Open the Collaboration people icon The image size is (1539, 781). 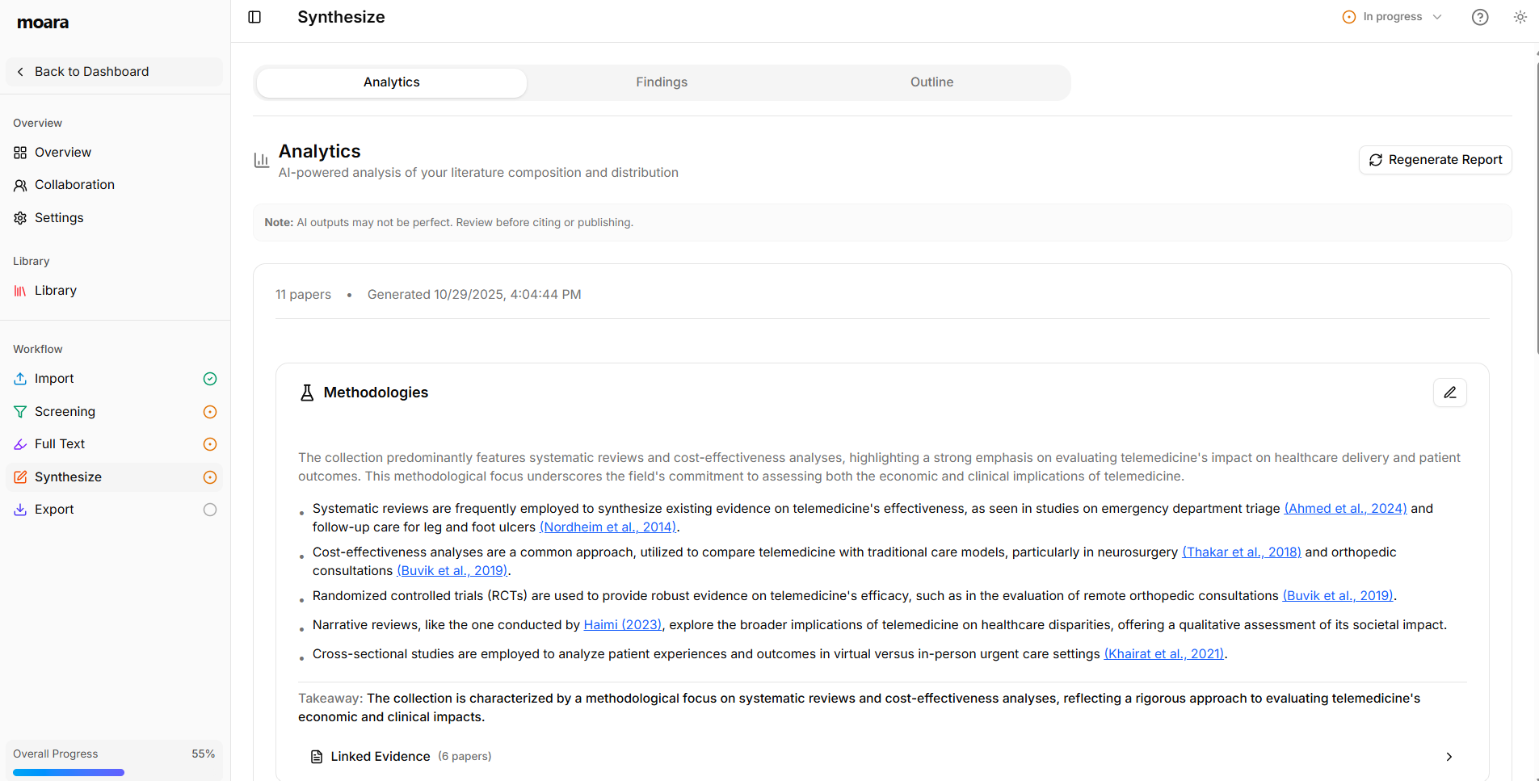tap(20, 185)
